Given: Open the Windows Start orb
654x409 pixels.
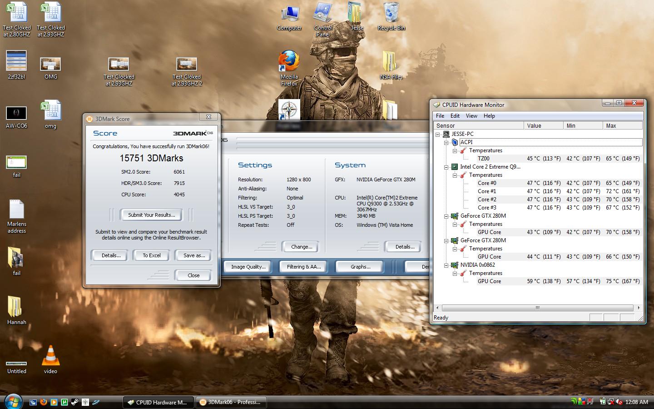Looking at the screenshot, I should (x=14, y=401).
